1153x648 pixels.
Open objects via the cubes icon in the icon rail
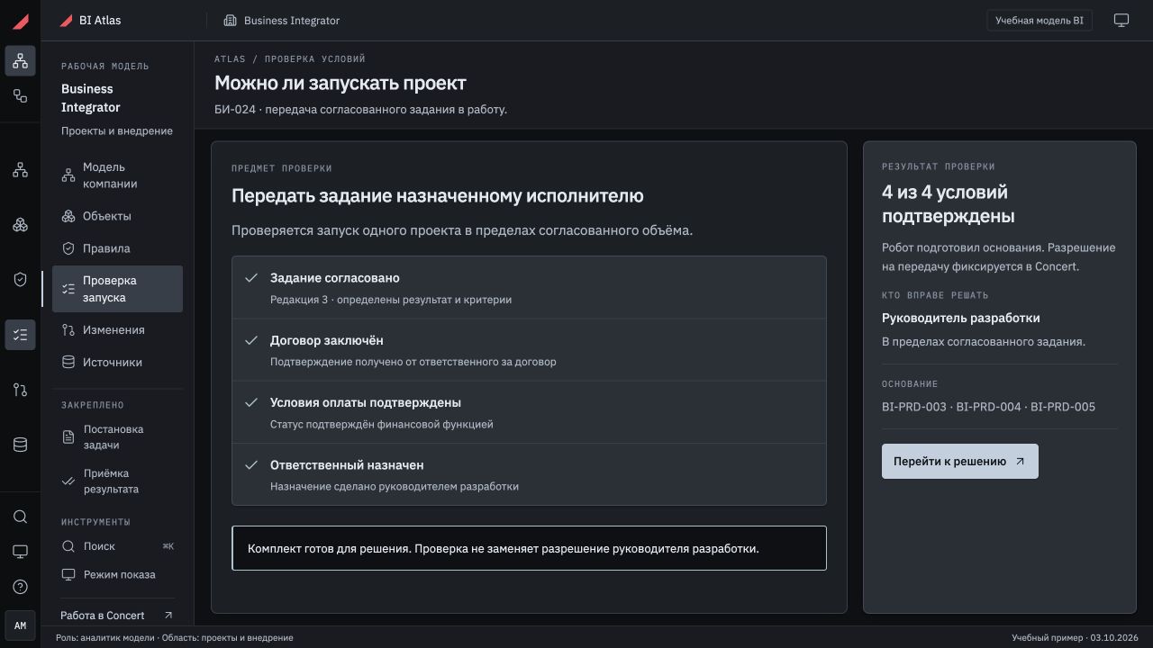(20, 224)
